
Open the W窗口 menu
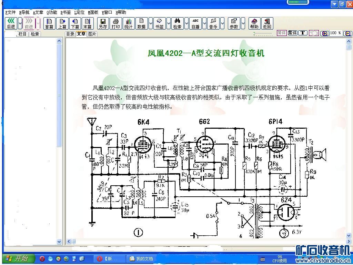[107, 12]
